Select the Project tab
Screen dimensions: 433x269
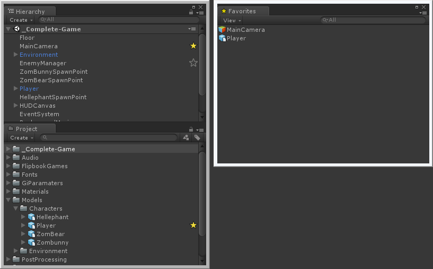(30, 128)
